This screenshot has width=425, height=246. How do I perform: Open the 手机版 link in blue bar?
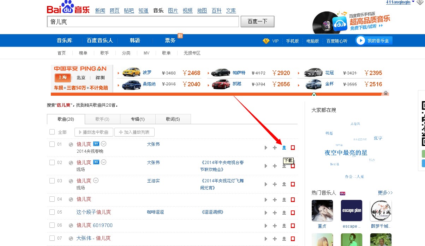[x=292, y=41]
